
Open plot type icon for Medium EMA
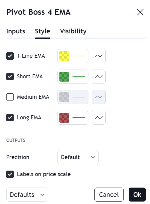coord(99,97)
